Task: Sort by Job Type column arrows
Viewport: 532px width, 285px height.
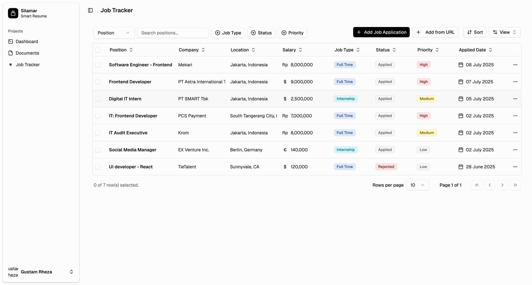Action: click(x=358, y=50)
